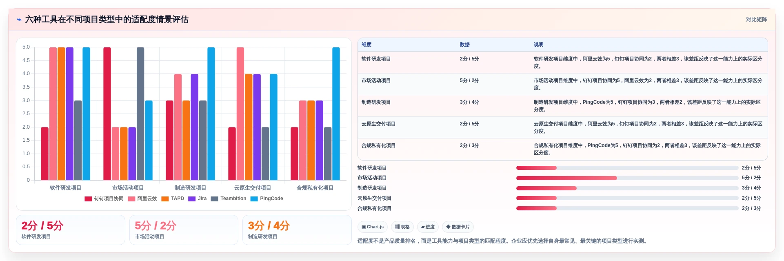Click 2分 / 3分 value right of progress bar
Image resolution: width=784 pixels, height=261 pixels.
point(751,209)
